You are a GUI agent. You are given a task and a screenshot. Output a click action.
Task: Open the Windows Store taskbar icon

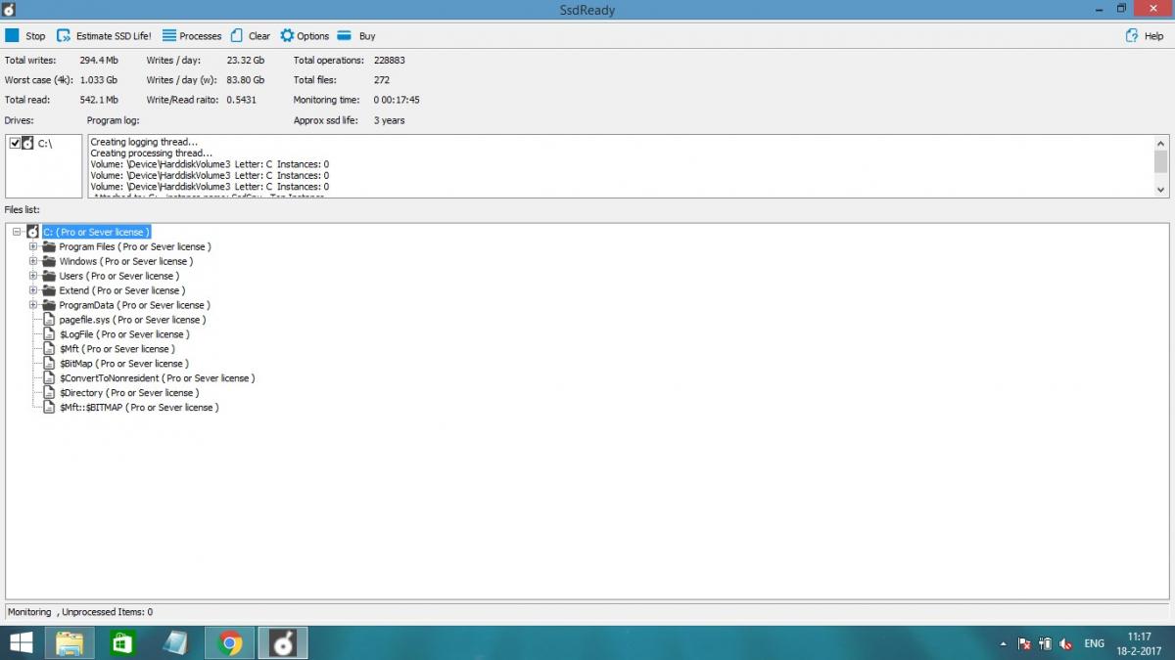pos(122,642)
